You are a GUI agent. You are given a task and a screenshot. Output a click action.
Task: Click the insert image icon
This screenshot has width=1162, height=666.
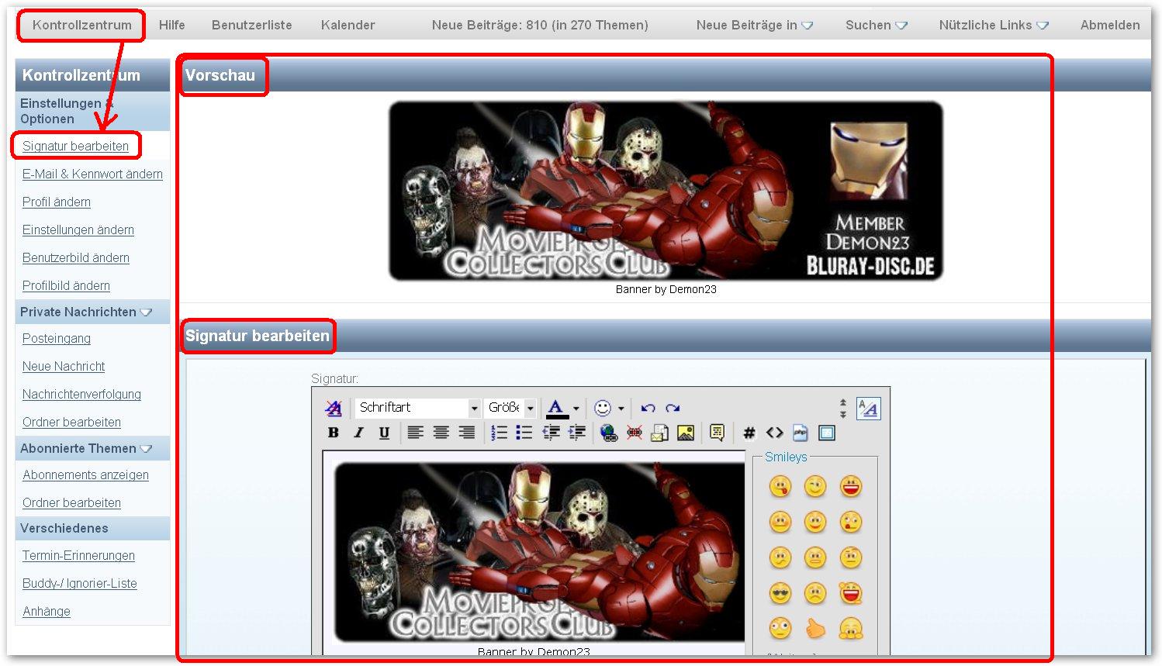click(686, 433)
